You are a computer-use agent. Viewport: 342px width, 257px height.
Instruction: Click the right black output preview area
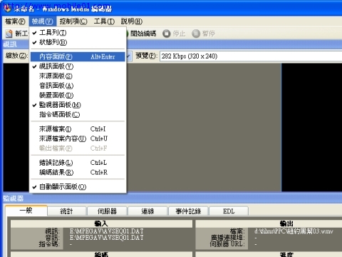pyautogui.click(x=311, y=127)
